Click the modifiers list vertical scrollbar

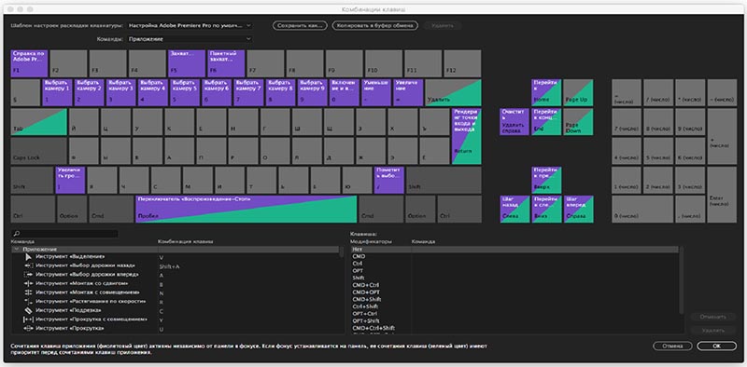(683, 280)
